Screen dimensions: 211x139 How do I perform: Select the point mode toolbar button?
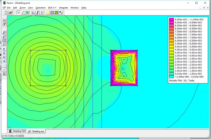18,12
